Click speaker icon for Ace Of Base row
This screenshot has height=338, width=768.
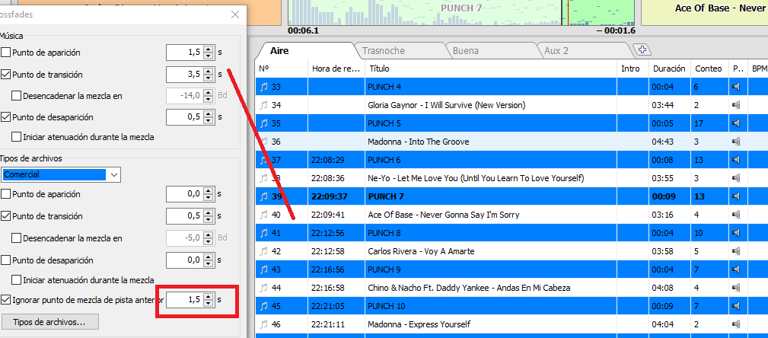click(x=735, y=215)
